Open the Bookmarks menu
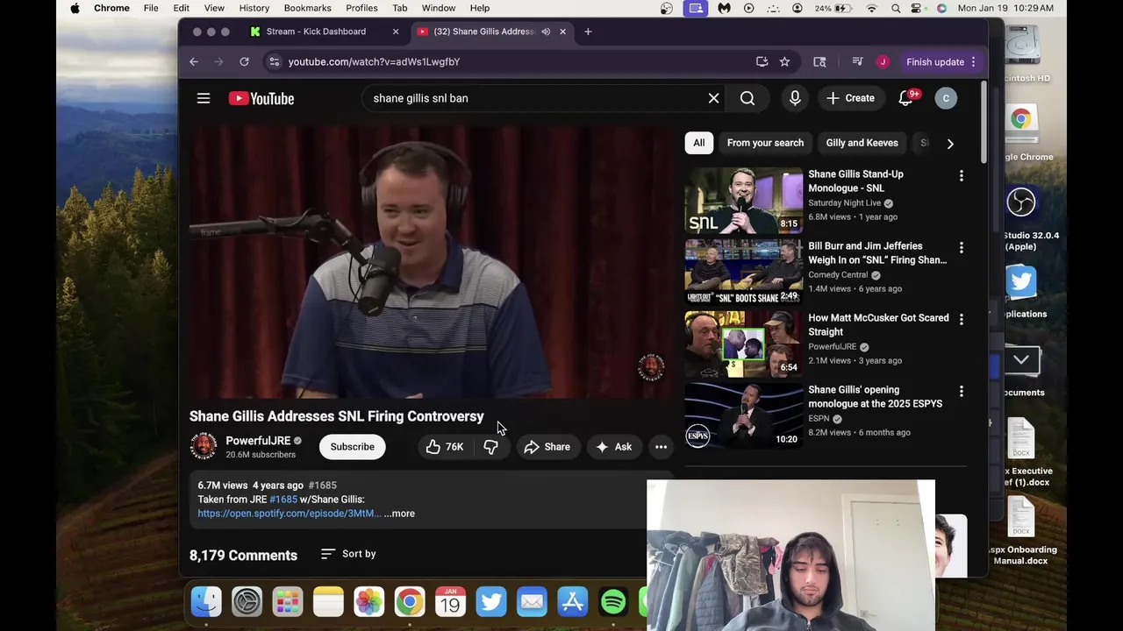The image size is (1123, 631). click(x=307, y=8)
